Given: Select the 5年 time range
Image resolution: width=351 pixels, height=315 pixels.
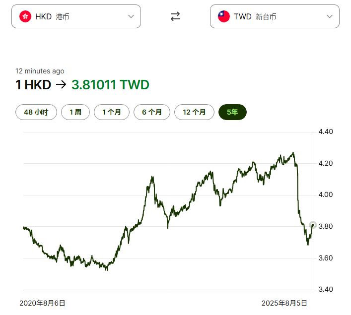Looking at the screenshot, I should pos(232,112).
